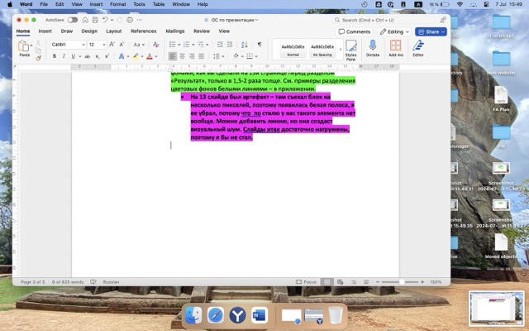Click the Comments button

[355, 31]
